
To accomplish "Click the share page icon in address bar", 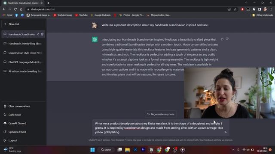I will [x=229, y=9].
